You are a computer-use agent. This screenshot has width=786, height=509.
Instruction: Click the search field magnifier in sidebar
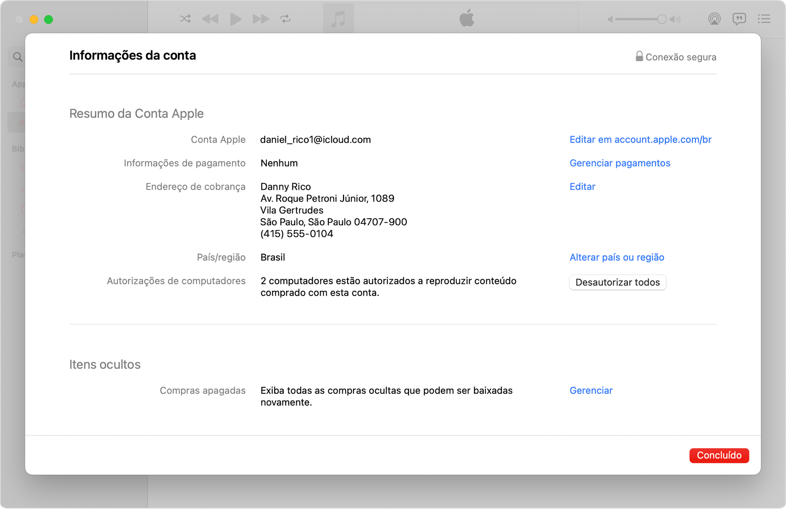(x=17, y=57)
